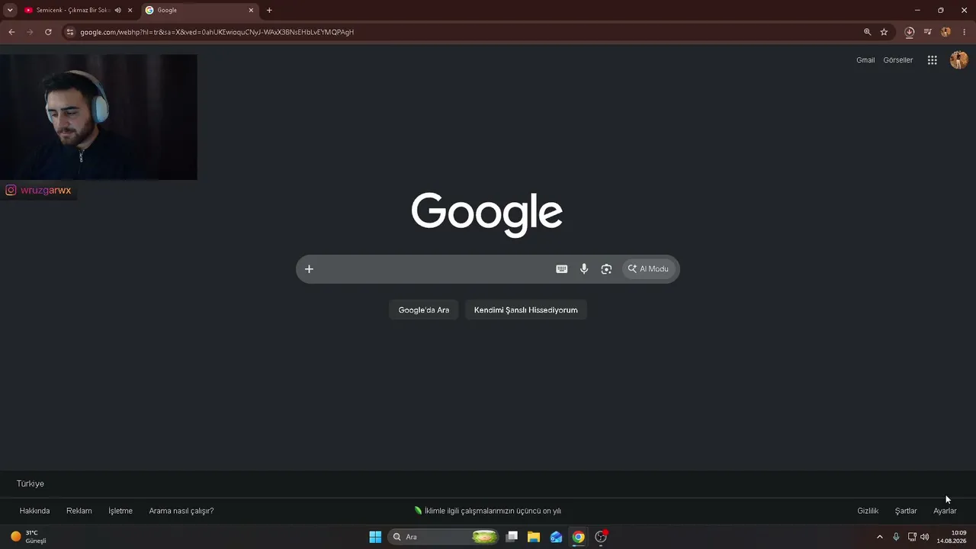
Task: Open the Chrome three-dot menu
Action: pos(965,32)
